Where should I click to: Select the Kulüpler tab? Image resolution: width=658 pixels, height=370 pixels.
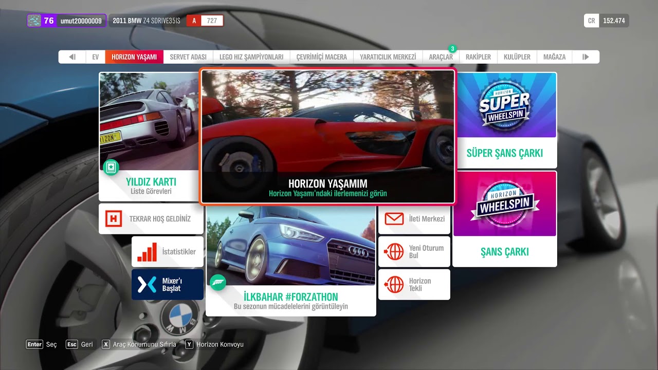[x=517, y=57]
